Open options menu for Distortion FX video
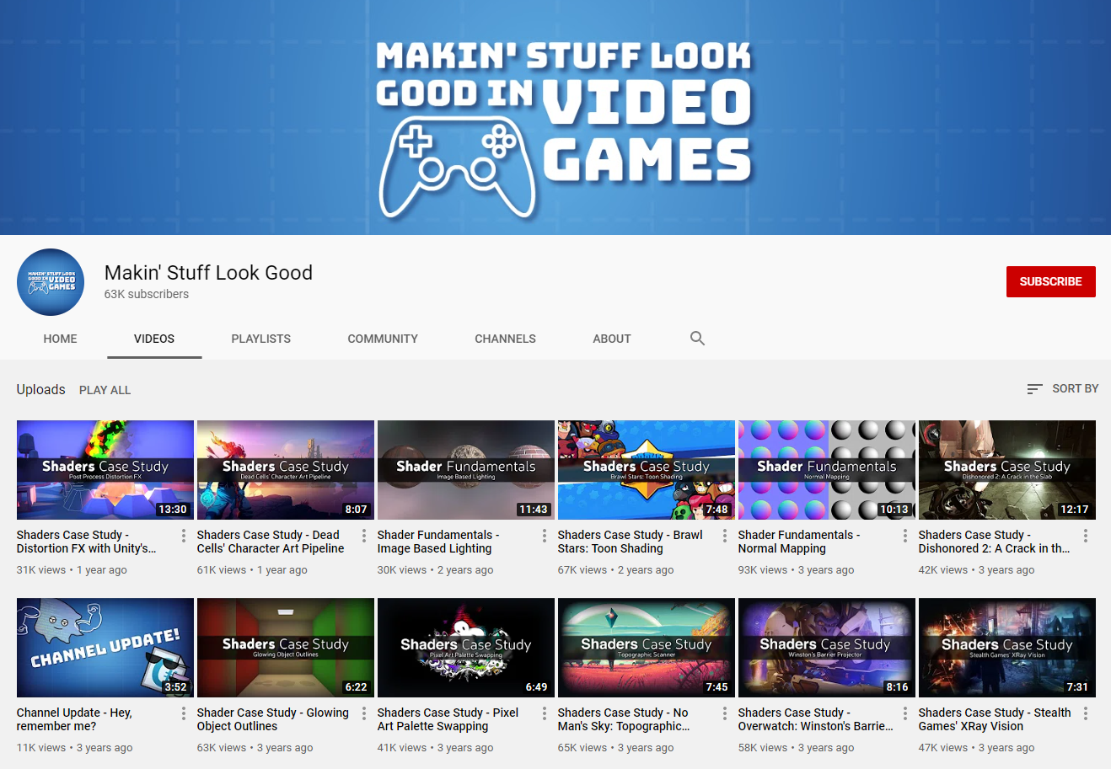The image size is (1111, 769). [x=184, y=536]
